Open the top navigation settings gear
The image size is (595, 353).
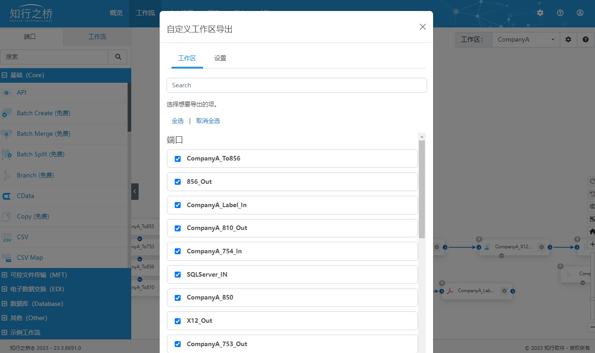[540, 13]
